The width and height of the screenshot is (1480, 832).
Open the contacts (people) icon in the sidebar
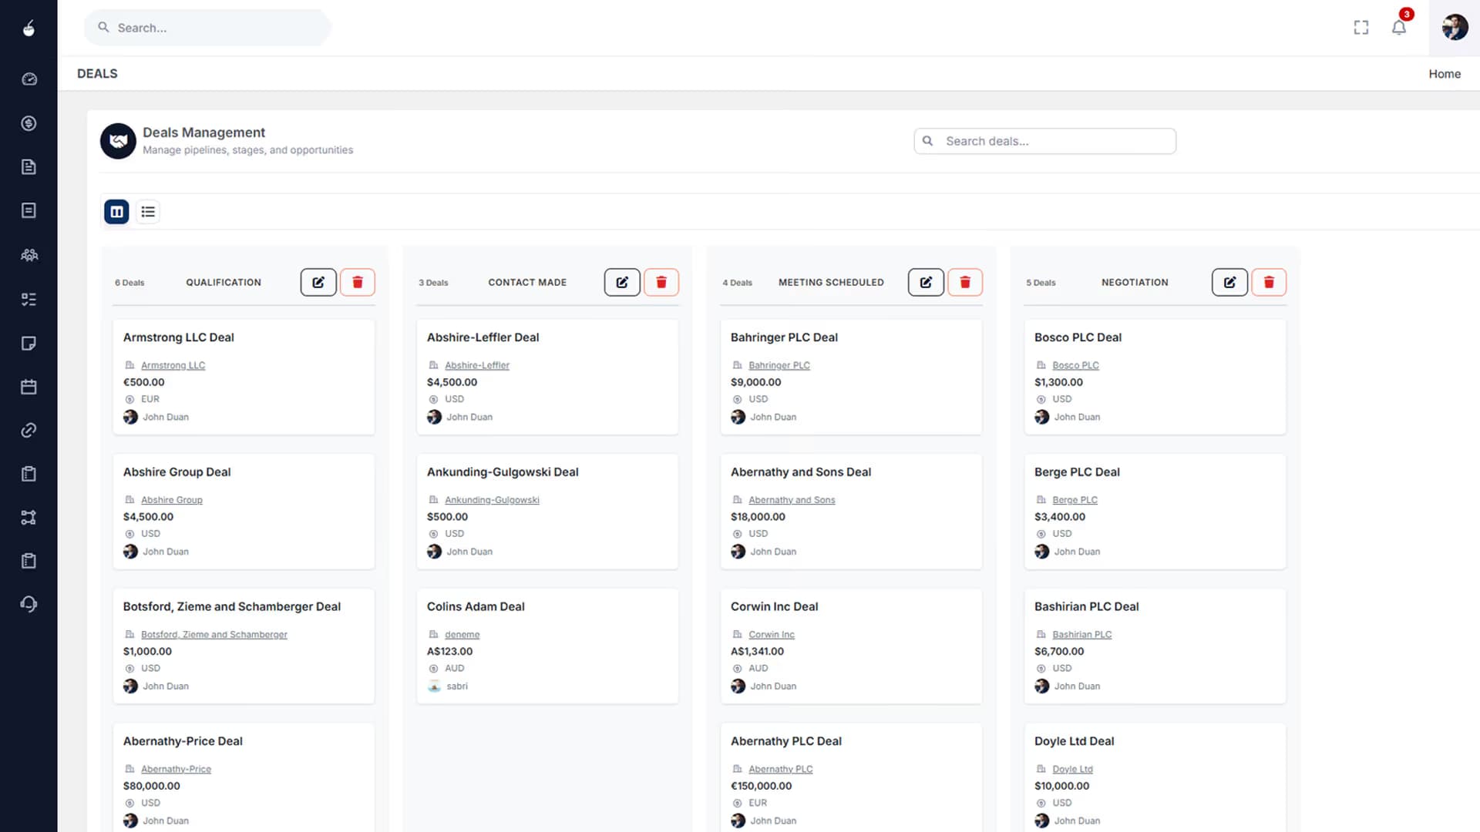[29, 254]
